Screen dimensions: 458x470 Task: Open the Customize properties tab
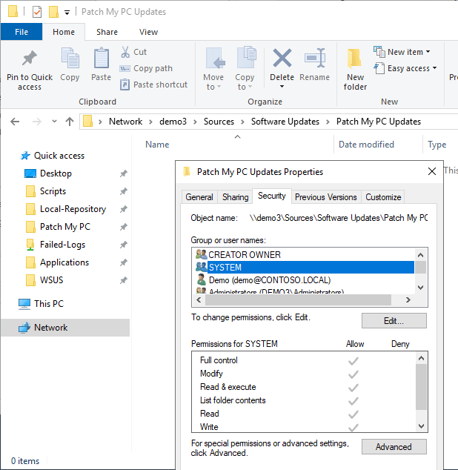tap(383, 197)
